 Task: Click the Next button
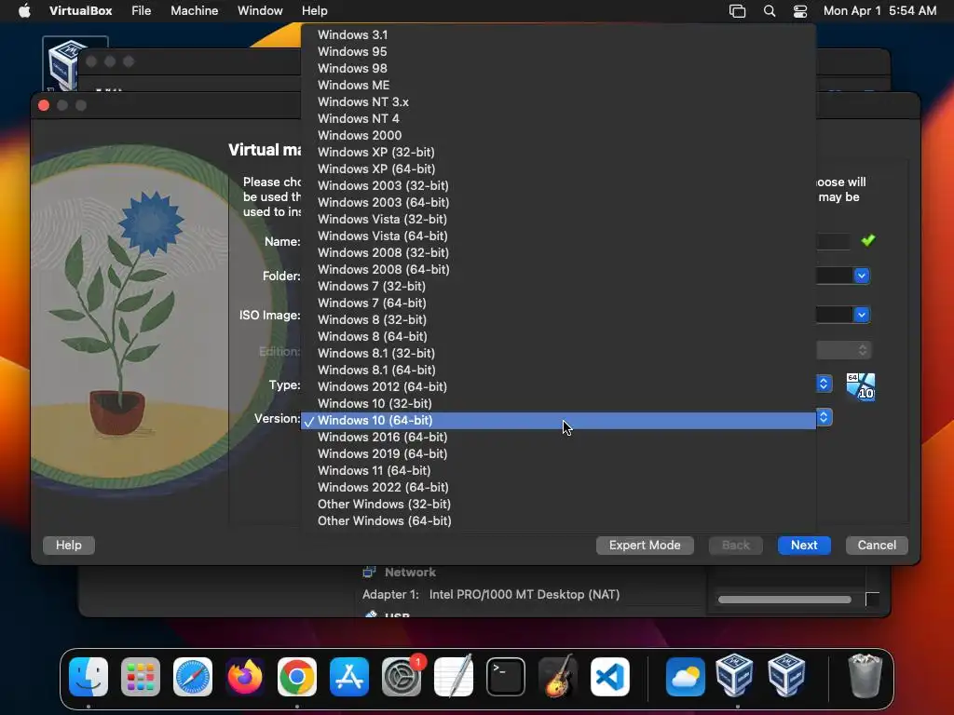click(804, 546)
